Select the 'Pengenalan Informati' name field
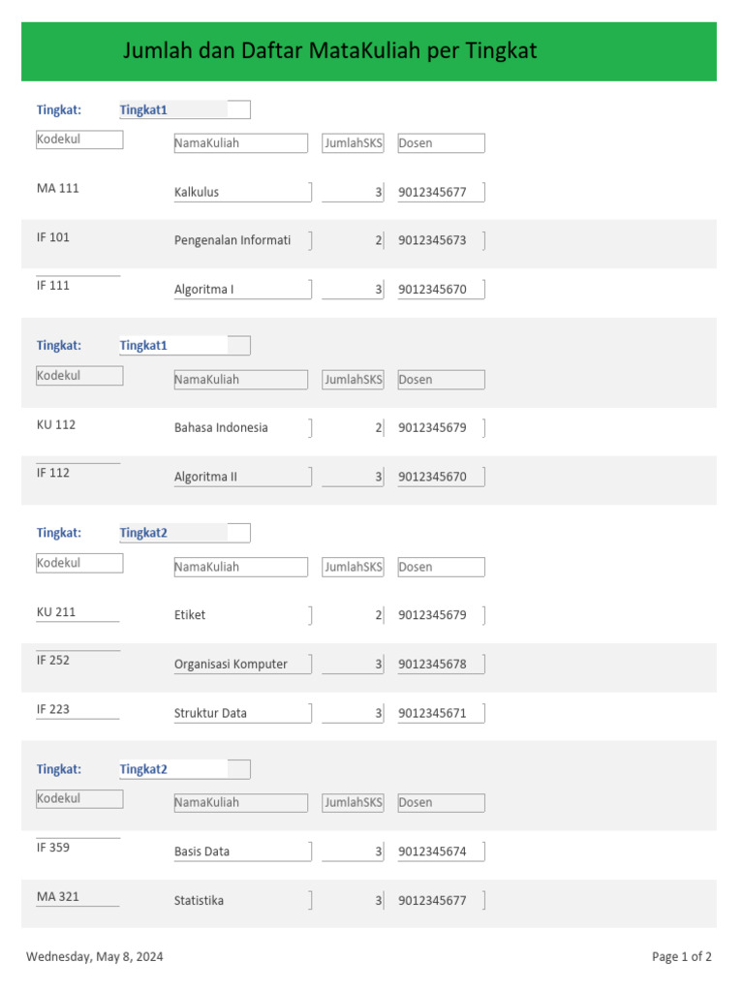This screenshot has height=992, width=744. click(242, 240)
